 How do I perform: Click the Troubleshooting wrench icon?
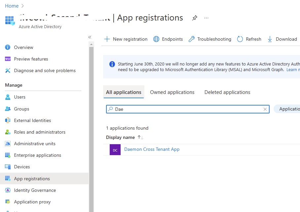(x=192, y=39)
